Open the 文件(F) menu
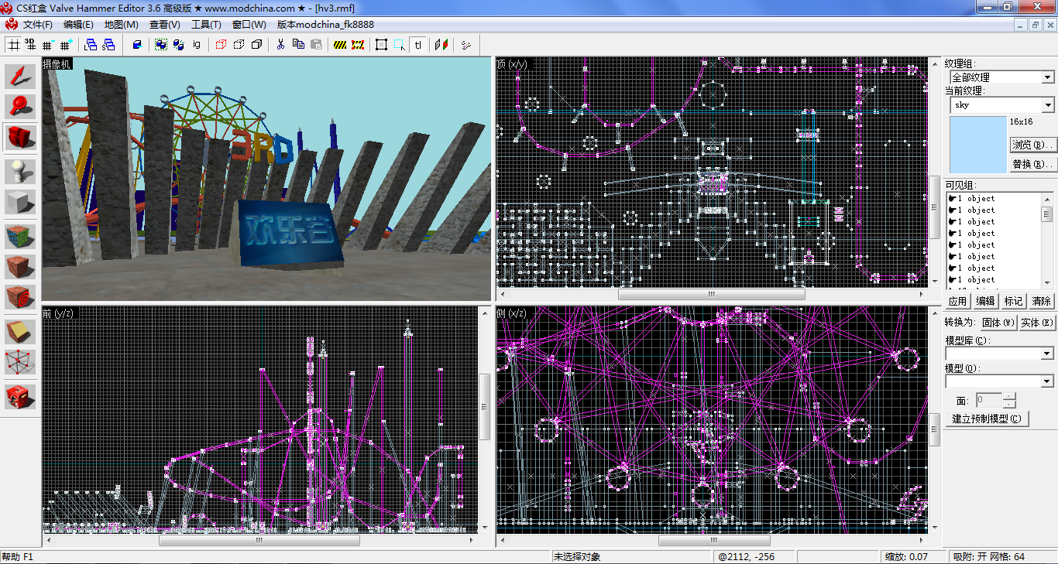 (37, 25)
